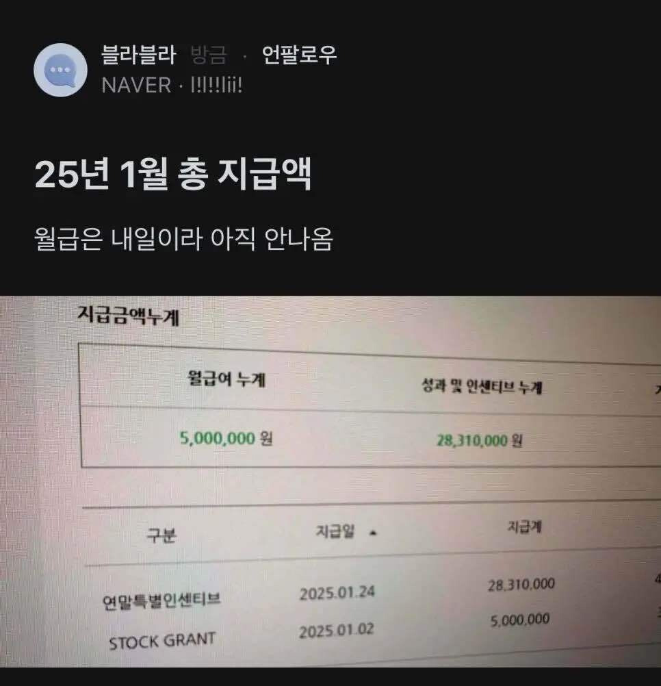This screenshot has width=661, height=686.
Task: Click the 지급계 column header
Action: pyautogui.click(x=524, y=526)
